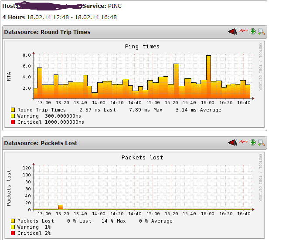Click the Packets lost graph title
The image size is (282, 240).
[142, 158]
